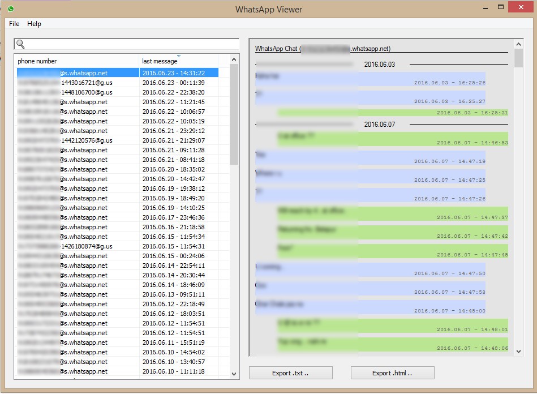537x394 pixels.
Task: Select chat dated 2016.06.10 - 11:11:18
Action: pyautogui.click(x=118, y=371)
